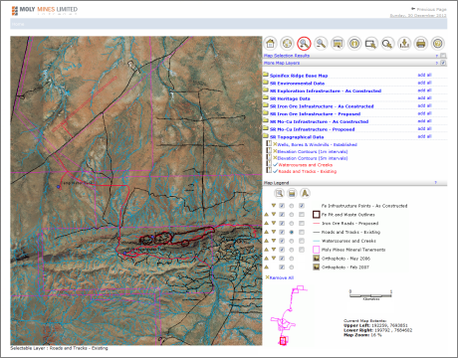Image resolution: width=458 pixels, height=358 pixels.
Task: Click the Moly Mines Mineral Tenements pink swatch
Action: coord(317,250)
